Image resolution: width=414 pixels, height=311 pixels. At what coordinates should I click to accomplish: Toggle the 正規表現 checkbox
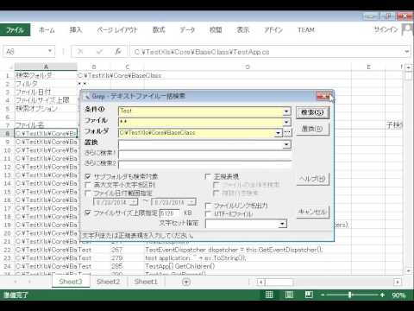pos(208,176)
